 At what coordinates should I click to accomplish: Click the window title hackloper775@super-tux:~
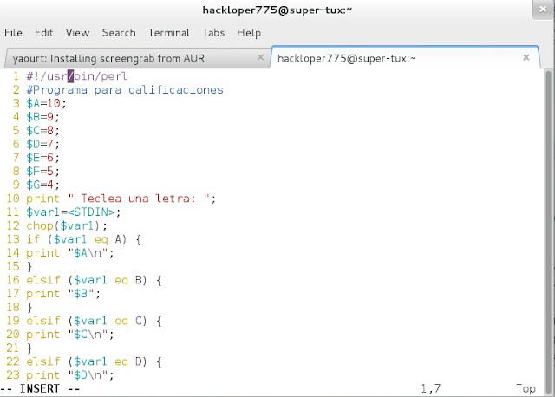pyautogui.click(x=277, y=10)
